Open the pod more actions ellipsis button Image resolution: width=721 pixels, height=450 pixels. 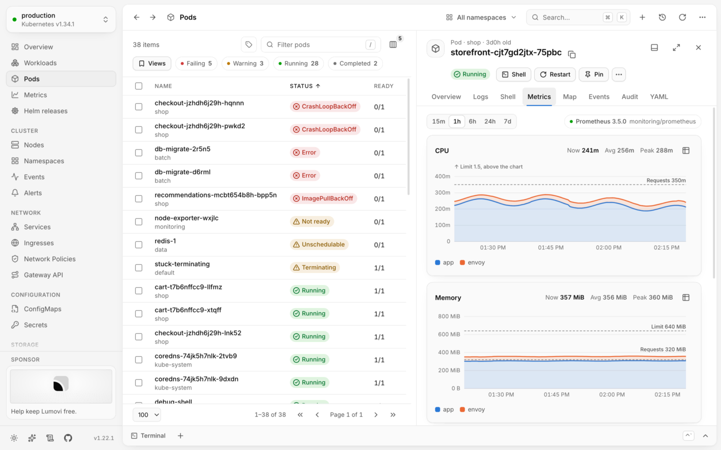click(619, 74)
